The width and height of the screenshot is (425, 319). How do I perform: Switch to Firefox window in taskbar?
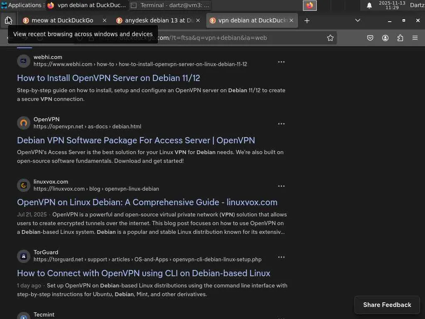pyautogui.click(x=87, y=5)
